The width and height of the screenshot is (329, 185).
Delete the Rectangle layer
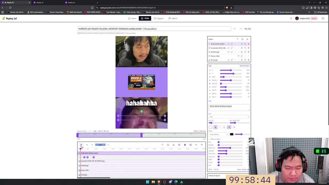click(x=248, y=60)
